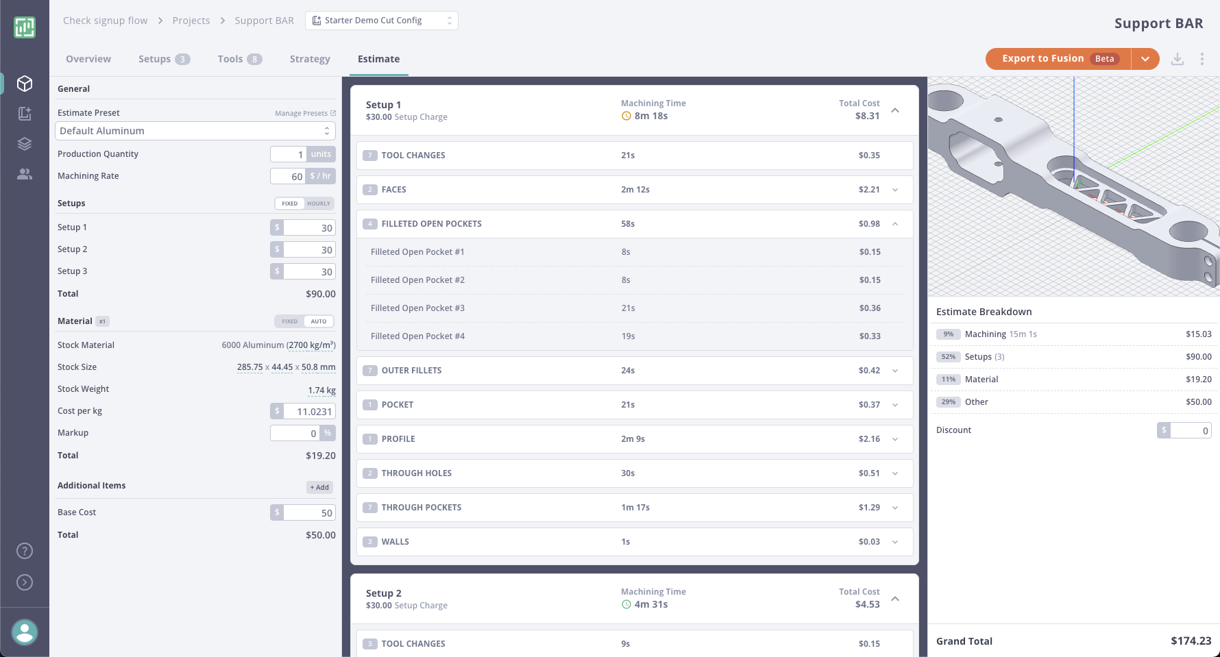Collapse the FILLETED OPEN POCKETS section
Image resolution: width=1220 pixels, height=657 pixels.
(895, 223)
